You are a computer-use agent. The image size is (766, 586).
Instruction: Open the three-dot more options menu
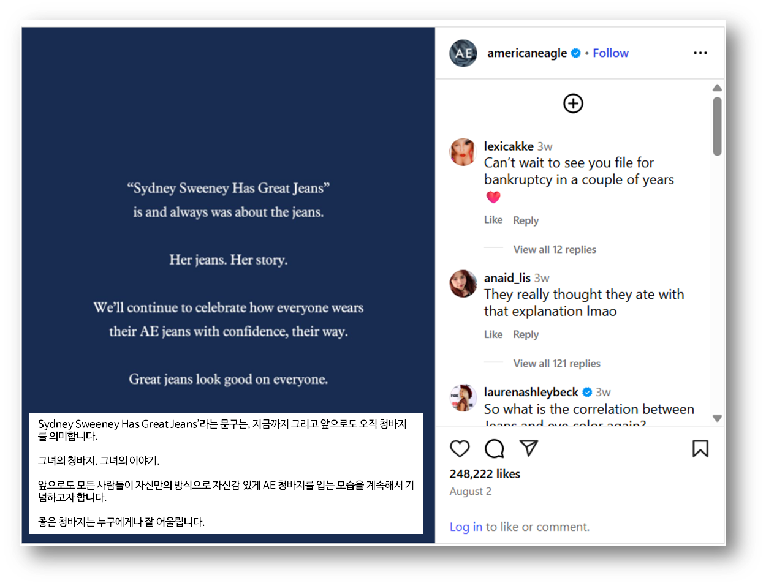click(700, 53)
